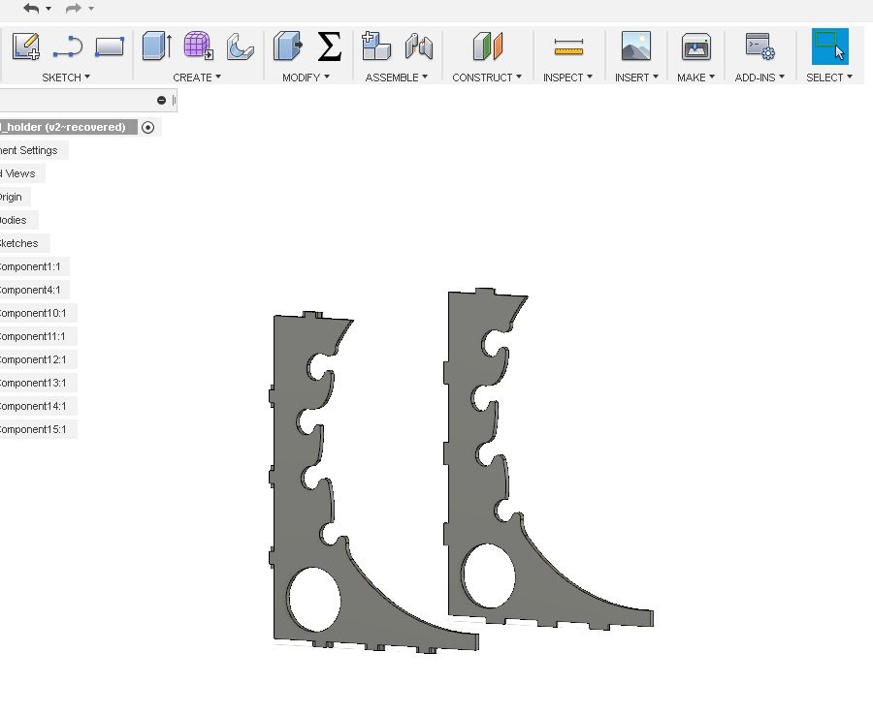Select the 3D Print make icon
This screenshot has height=714, width=873.
pyautogui.click(x=695, y=47)
